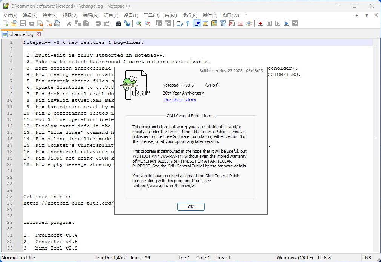This screenshot has width=381, height=262.
Task: Open the 编码(N) menu
Action: [91, 16]
